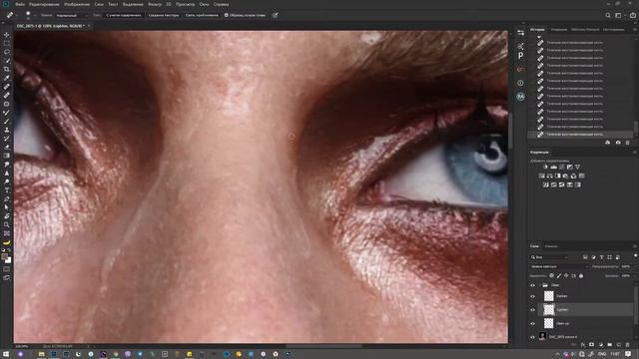Screen dimensions: 639x359
Task: Toggle lock image pixels
Action: (x=559, y=275)
